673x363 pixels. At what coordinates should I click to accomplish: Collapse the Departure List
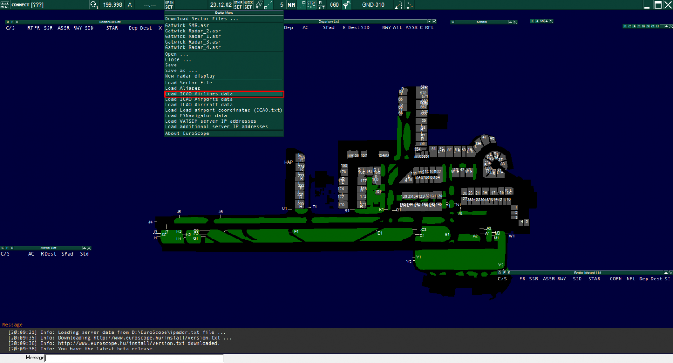pos(429,21)
